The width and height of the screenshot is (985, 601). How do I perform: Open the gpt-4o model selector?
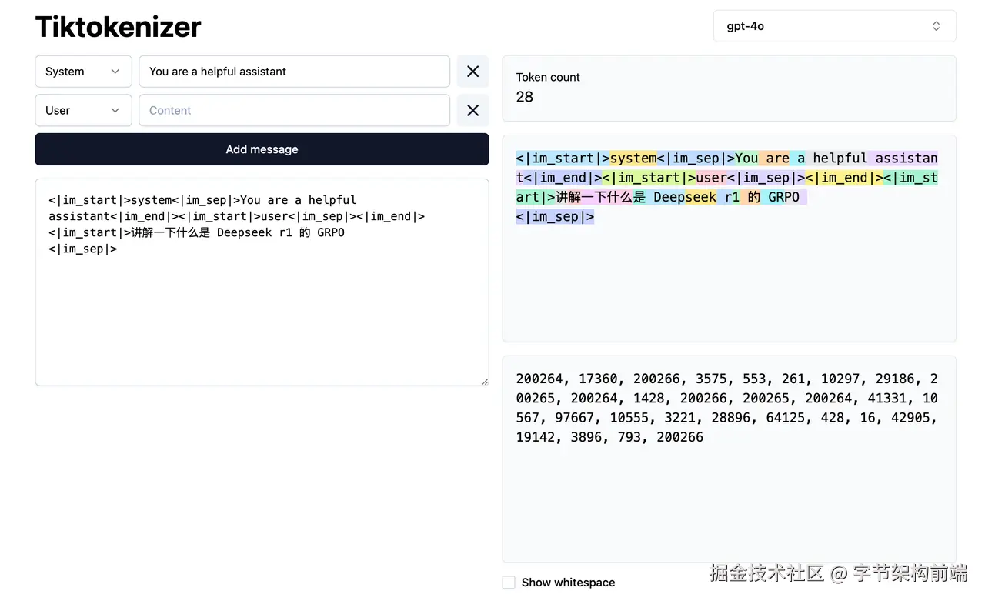[834, 26]
